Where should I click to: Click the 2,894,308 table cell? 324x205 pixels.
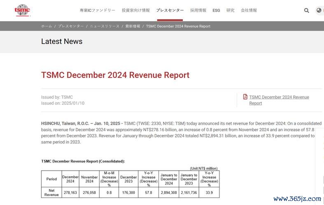pyautogui.click(x=169, y=192)
